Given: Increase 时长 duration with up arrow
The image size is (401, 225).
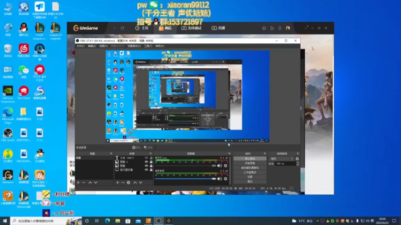Looking at the screenshot, I should pos(297,162).
